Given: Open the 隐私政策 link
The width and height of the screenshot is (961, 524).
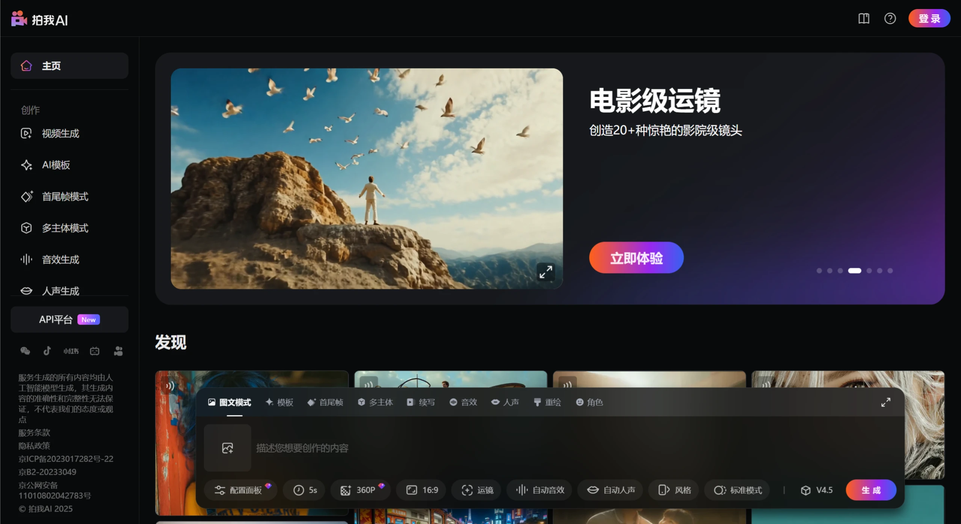Looking at the screenshot, I should coord(33,446).
